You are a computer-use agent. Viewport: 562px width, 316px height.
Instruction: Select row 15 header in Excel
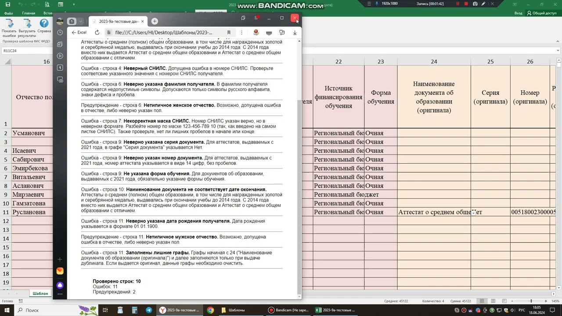pyautogui.click(x=6, y=247)
